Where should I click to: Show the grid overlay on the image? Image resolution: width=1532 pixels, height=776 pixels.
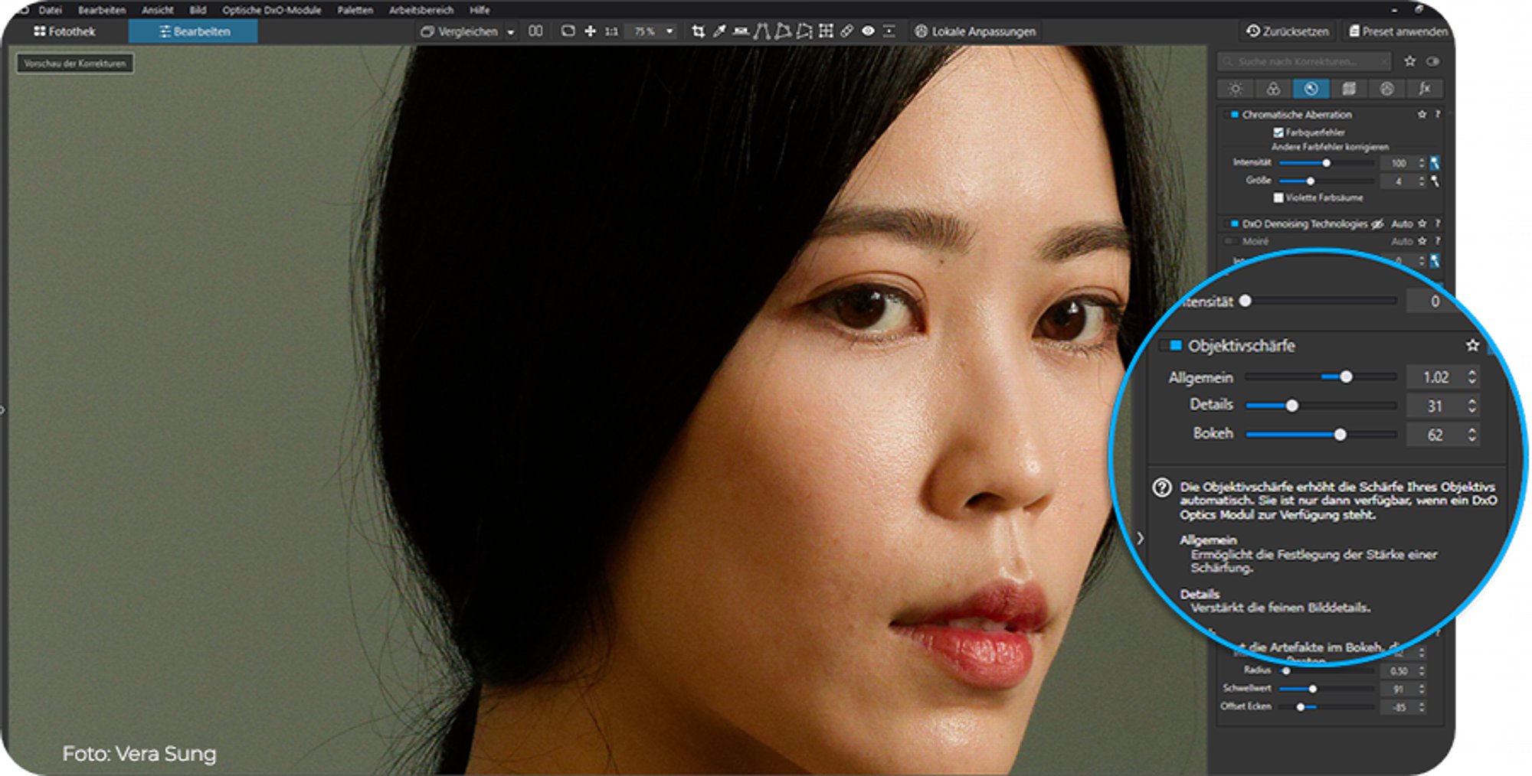[x=826, y=31]
